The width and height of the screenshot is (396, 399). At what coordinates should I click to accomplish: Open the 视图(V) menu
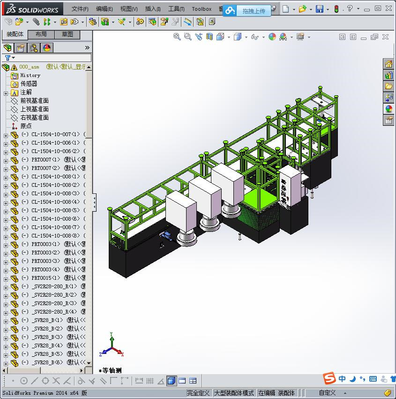click(x=129, y=9)
